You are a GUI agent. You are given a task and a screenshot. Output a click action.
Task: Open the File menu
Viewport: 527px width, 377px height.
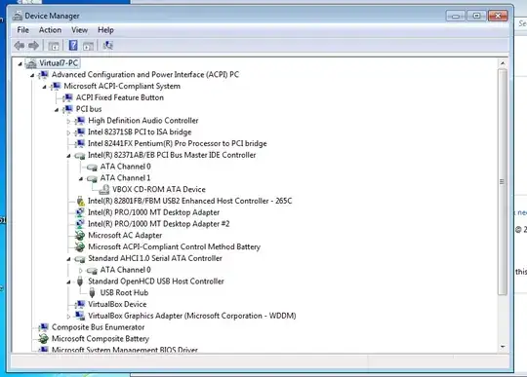(x=22, y=30)
